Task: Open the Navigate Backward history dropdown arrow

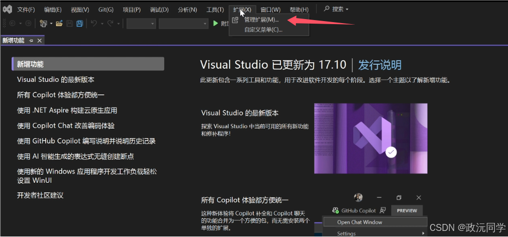Action: 21,24
